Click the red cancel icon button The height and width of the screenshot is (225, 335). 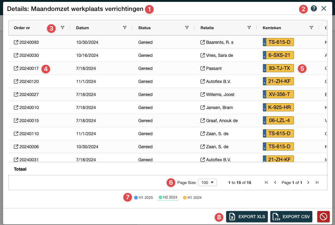click(323, 217)
